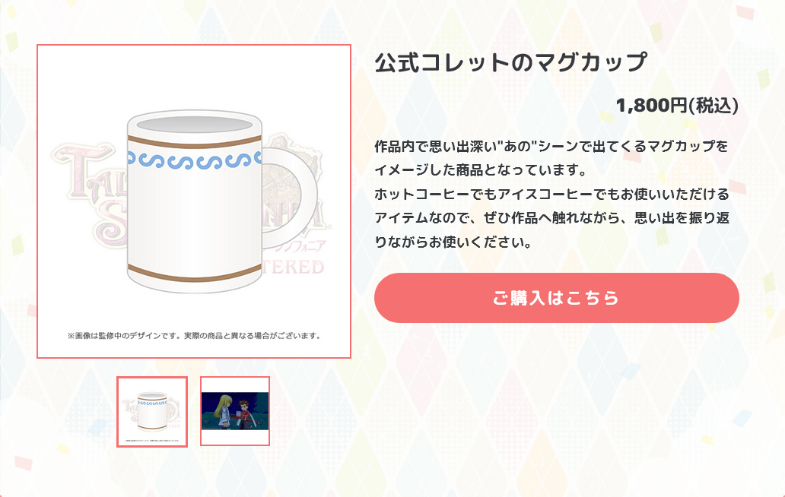This screenshot has height=497, width=785.
Task: Click the description line starting ホットコーヒーでも
Action: click(551, 194)
